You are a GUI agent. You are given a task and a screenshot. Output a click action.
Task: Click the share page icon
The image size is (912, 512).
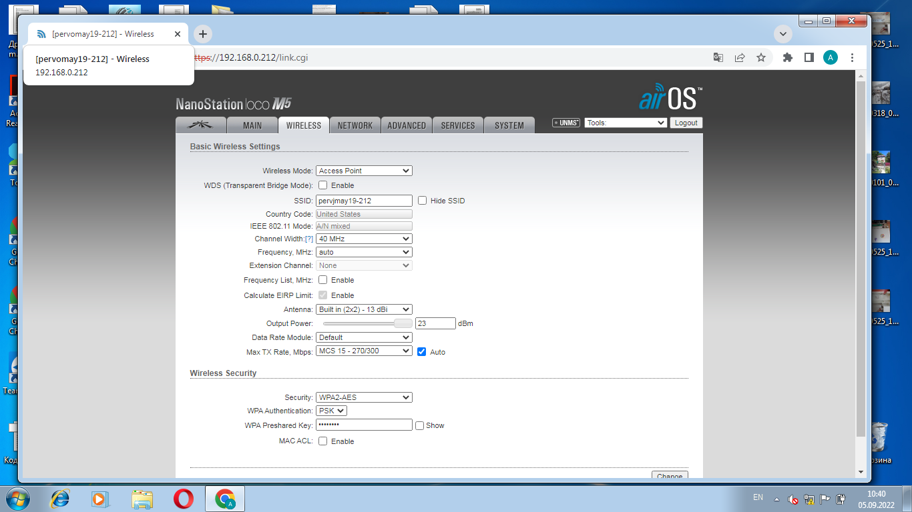740,57
